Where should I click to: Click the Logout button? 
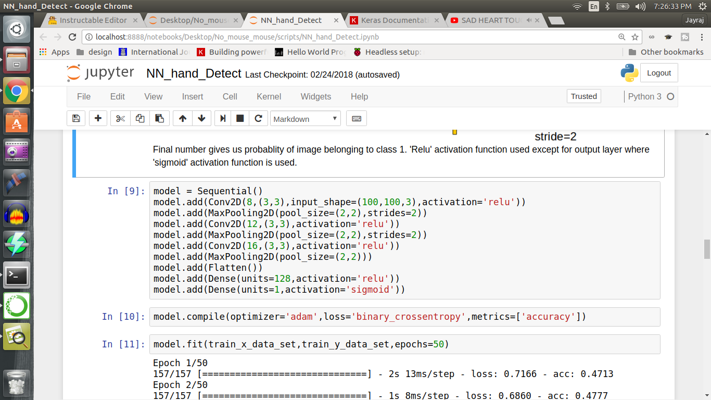659,73
